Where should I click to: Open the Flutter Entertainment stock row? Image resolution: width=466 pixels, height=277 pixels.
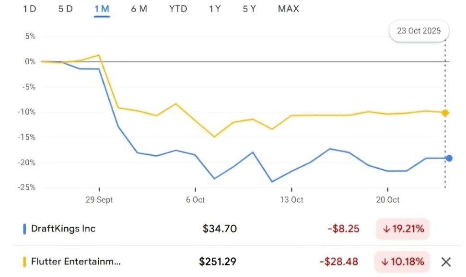pos(76,262)
